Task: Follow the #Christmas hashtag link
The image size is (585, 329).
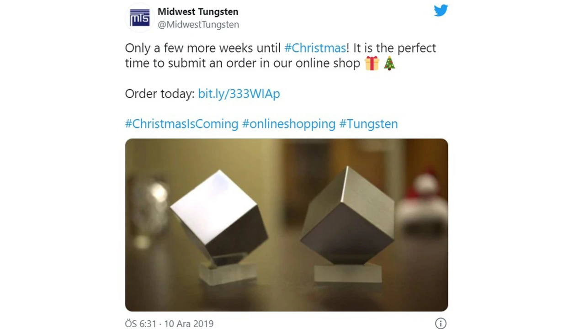Action: [315, 48]
